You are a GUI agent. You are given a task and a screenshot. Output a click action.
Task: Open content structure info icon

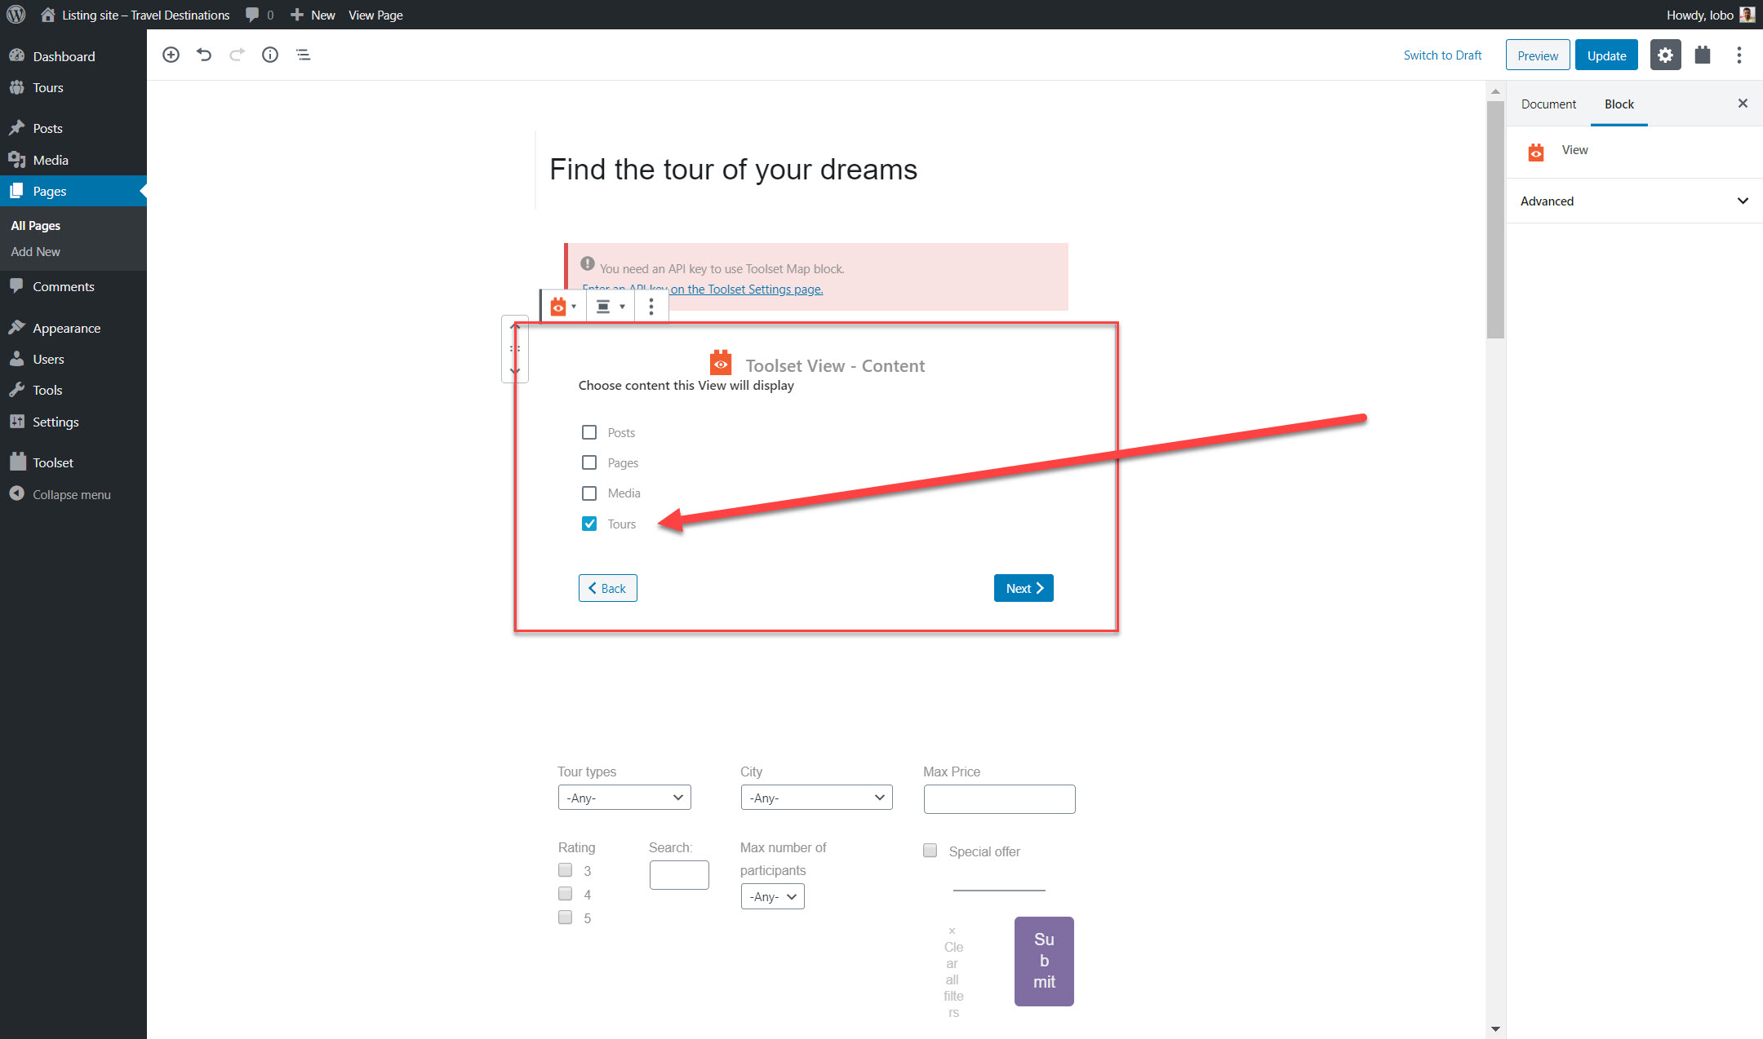click(270, 55)
